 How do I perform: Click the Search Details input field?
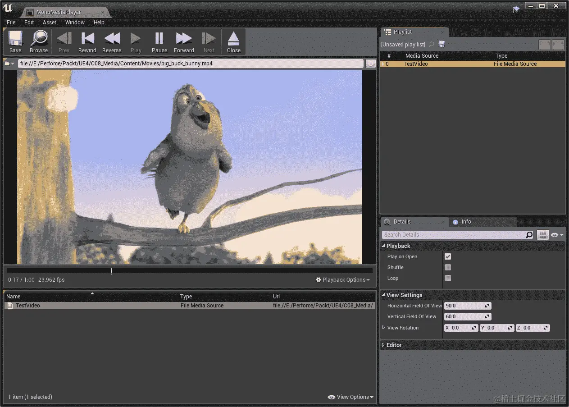454,235
